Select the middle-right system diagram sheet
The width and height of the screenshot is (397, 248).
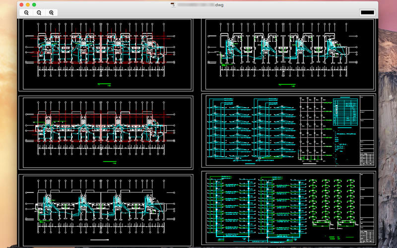click(288, 130)
